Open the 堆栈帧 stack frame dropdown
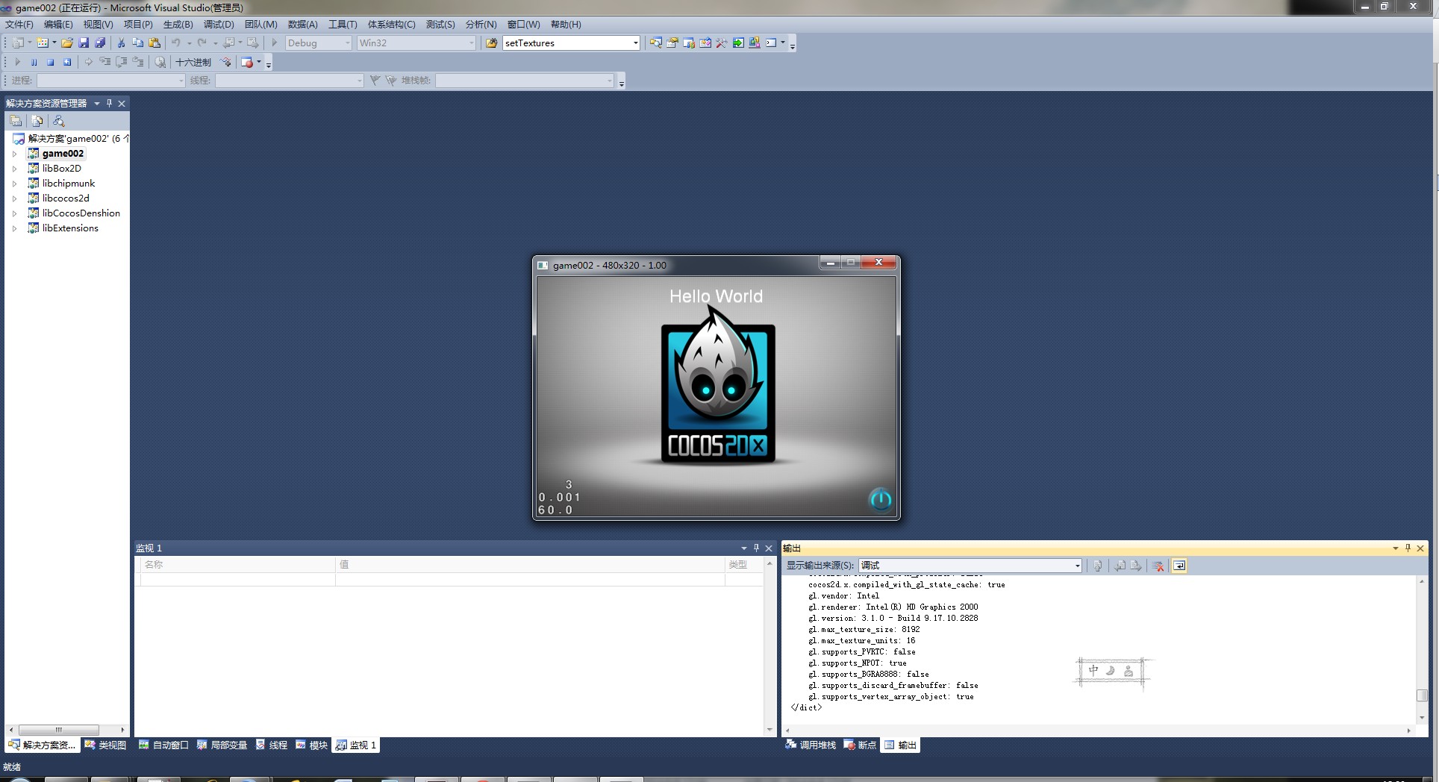The image size is (1439, 782). [x=609, y=81]
